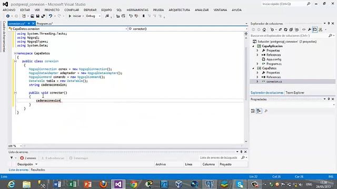The height and width of the screenshot is (189, 337).
Task: Toggle the 0 advertencias filter button
Action: click(x=53, y=158)
